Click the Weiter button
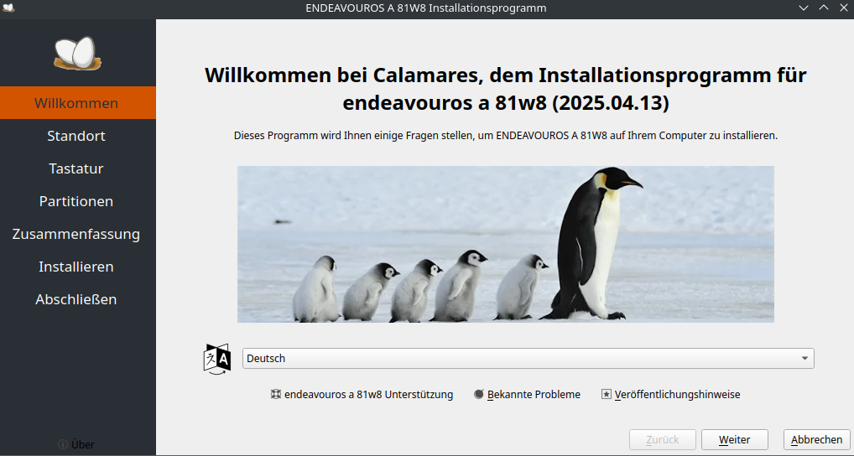Screen dimensions: 854x456 click(x=734, y=439)
